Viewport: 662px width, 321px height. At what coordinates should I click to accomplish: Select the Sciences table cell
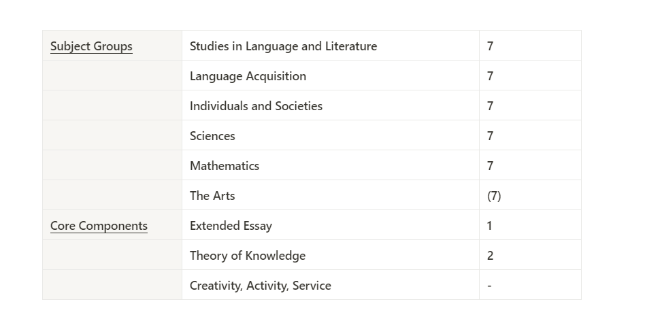click(x=331, y=135)
